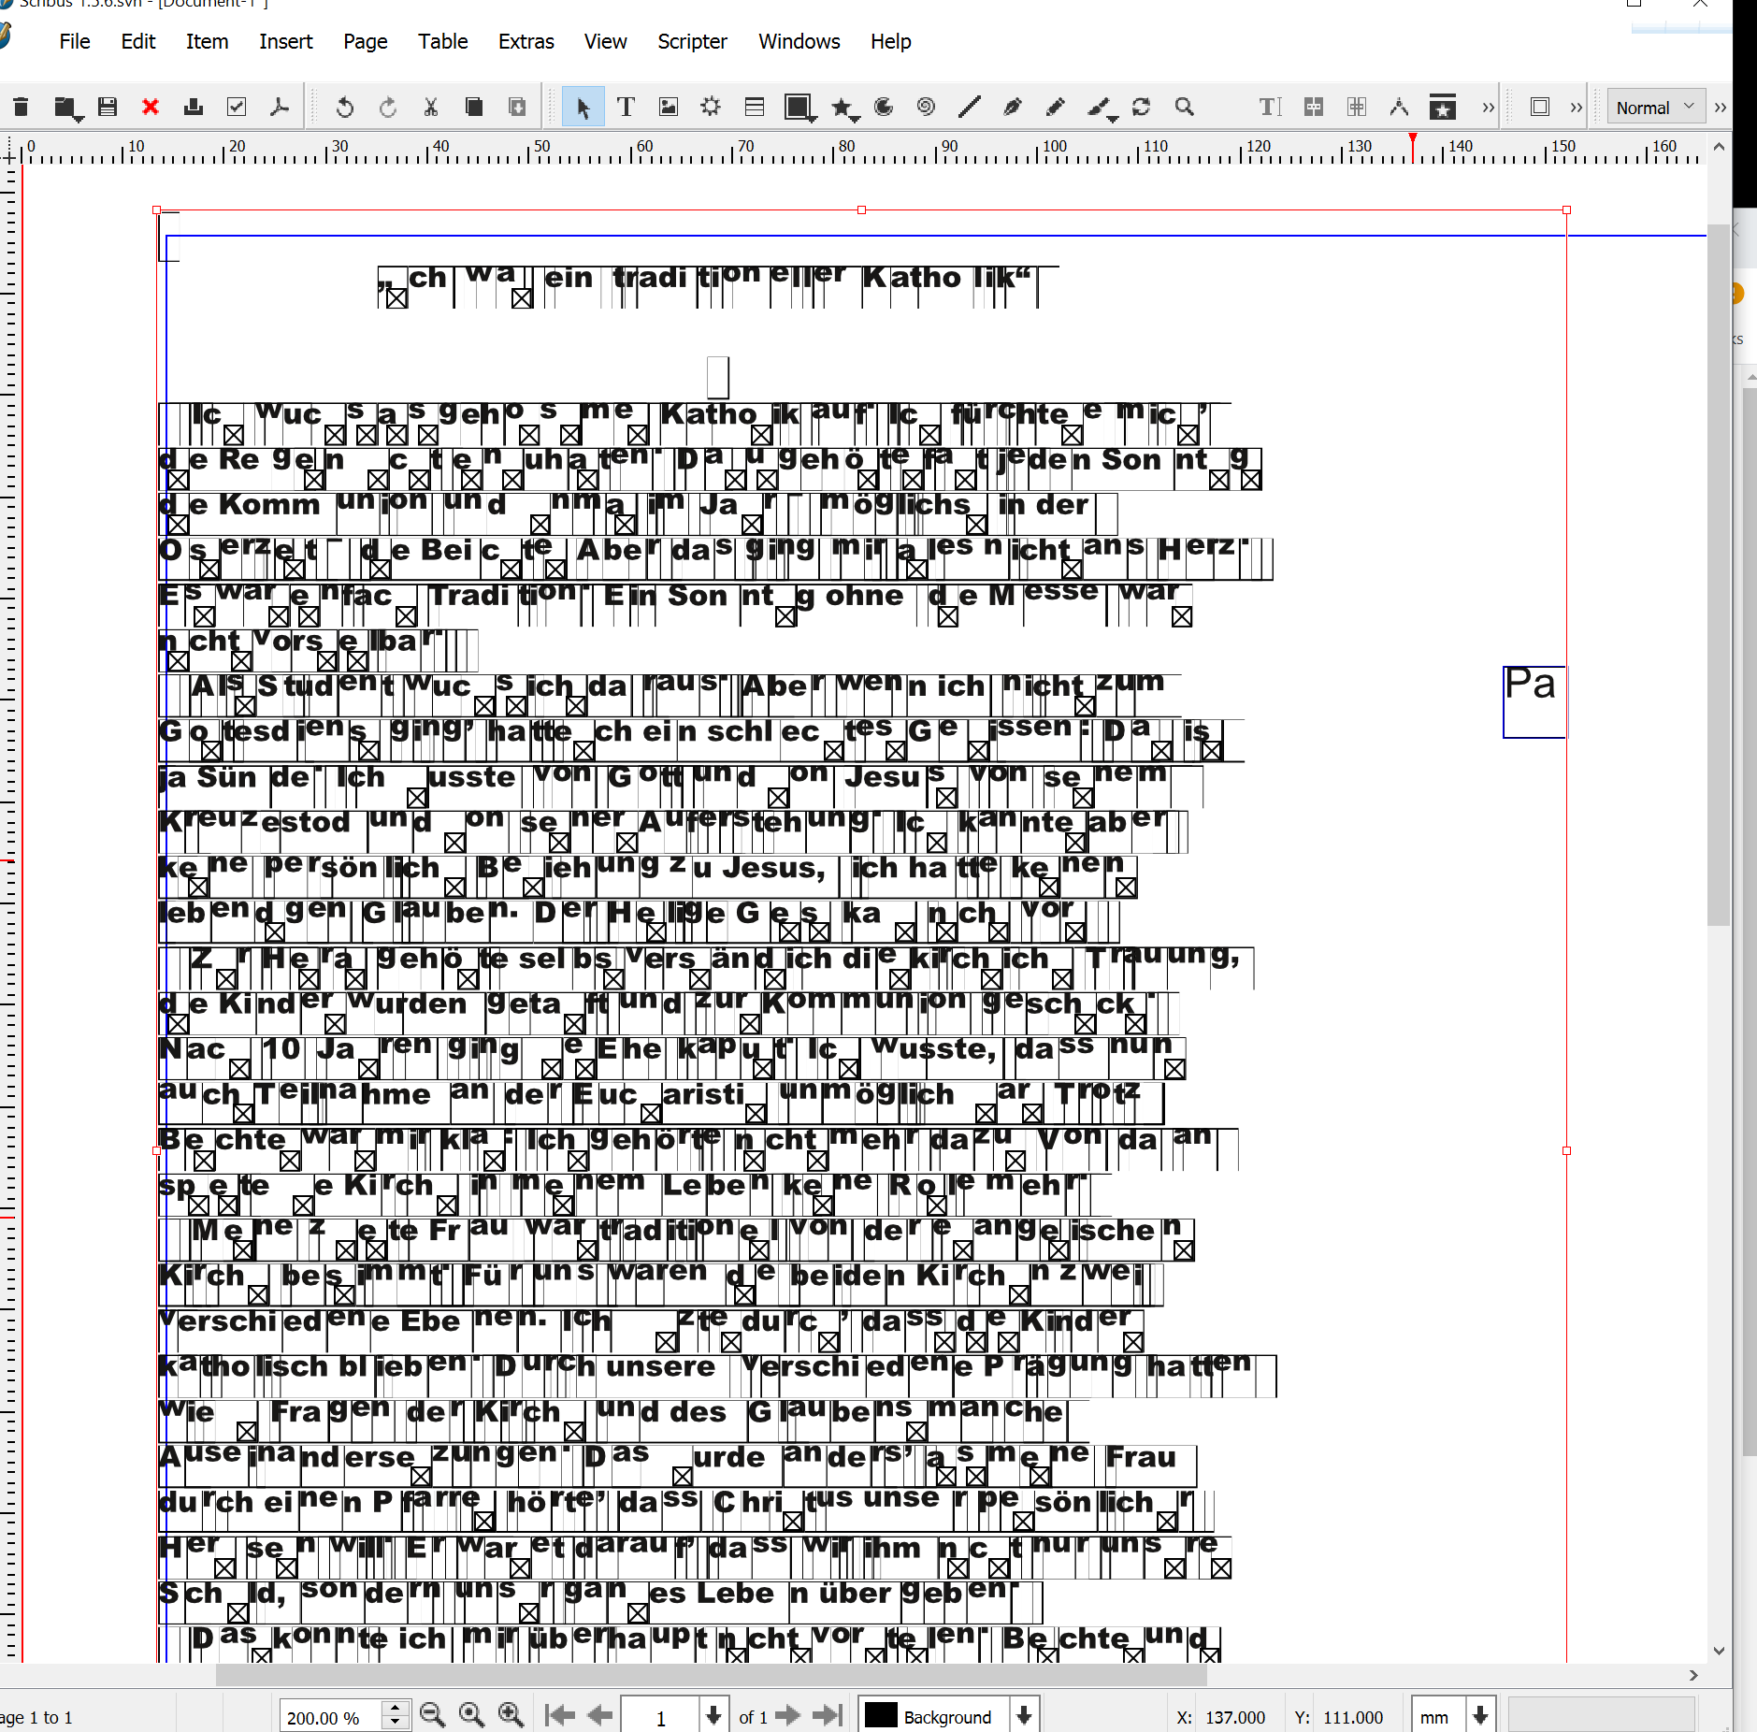Select the Spiral tool
Screen dimensions: 1757x1732
click(x=926, y=108)
